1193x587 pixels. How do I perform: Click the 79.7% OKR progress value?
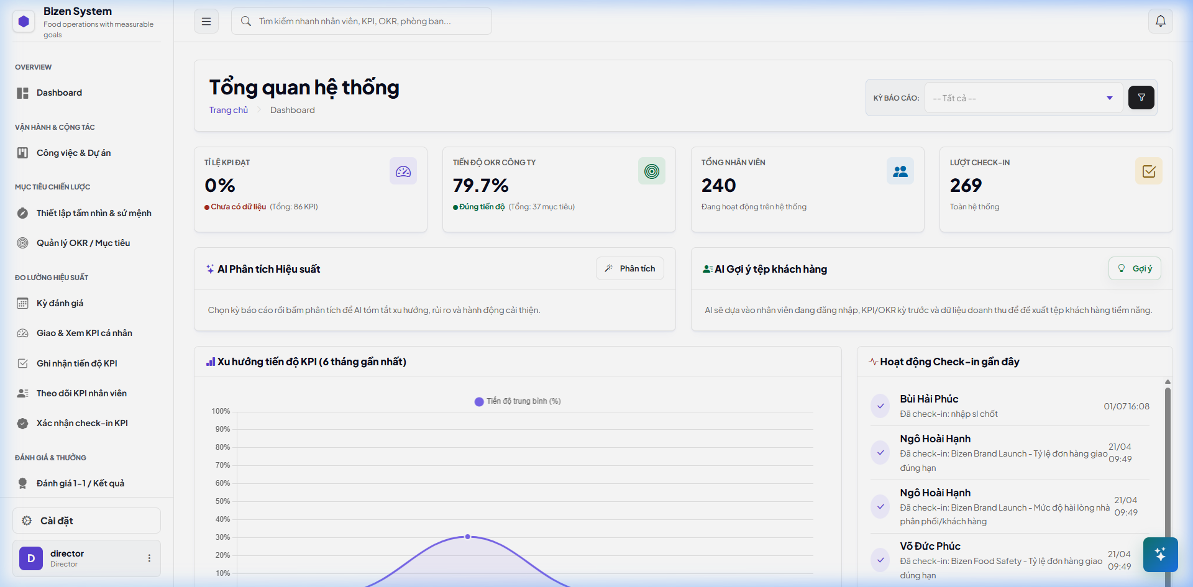(480, 185)
